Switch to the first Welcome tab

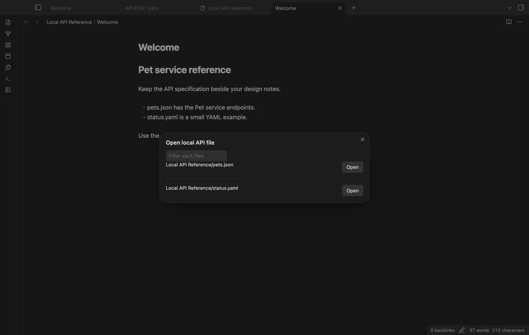pyautogui.click(x=61, y=8)
